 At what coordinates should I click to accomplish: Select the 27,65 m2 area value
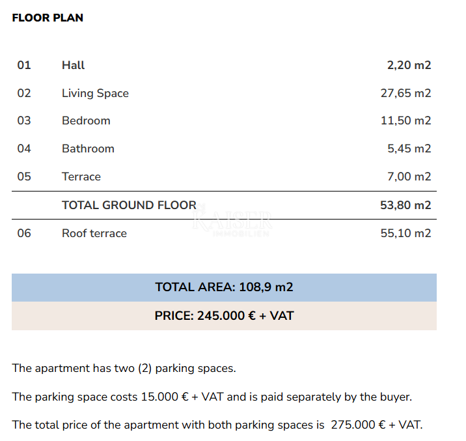405,93
